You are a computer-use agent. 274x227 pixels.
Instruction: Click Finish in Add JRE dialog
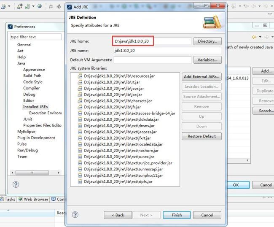coord(177,215)
